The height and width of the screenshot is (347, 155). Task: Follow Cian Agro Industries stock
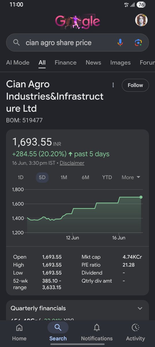(135, 85)
